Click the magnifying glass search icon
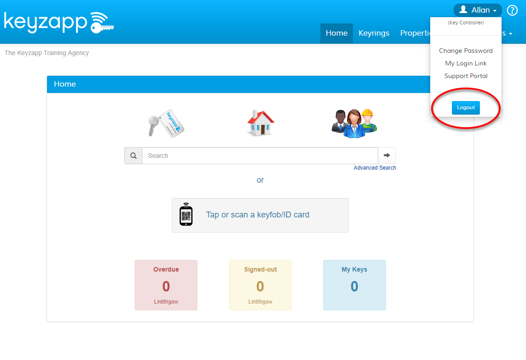Viewport: 526px width, 360px height. (133, 156)
